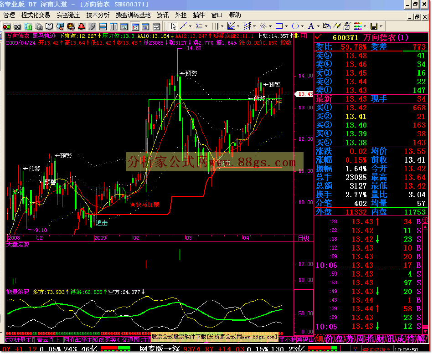The image size is (433, 354).
Task: Select the 细 tab at panel bottom
Action: tap(319, 339)
